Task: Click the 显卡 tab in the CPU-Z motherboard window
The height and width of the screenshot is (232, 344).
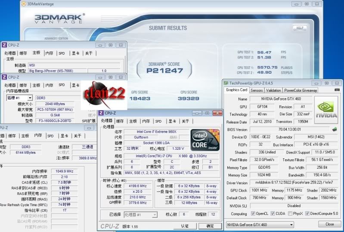Action: pos(76,53)
